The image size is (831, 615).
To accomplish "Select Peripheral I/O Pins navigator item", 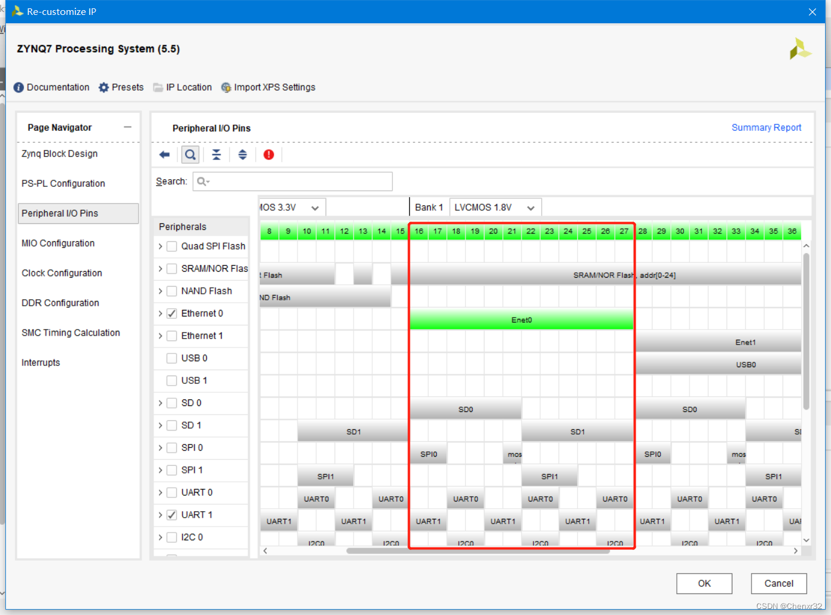I will click(78, 213).
